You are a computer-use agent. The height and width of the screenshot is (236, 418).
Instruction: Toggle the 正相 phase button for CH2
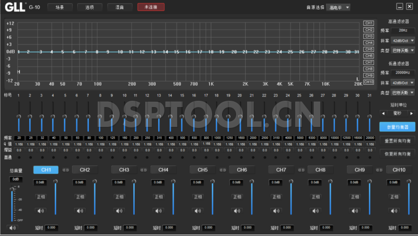pyautogui.click(x=79, y=197)
